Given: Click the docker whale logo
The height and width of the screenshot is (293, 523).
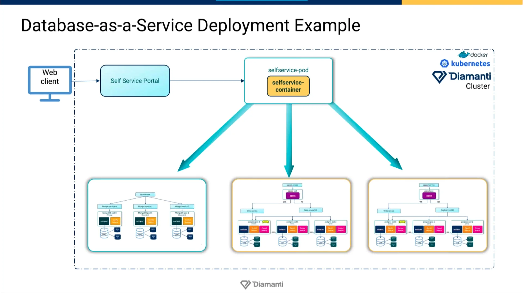Looking at the screenshot, I should coord(463,55).
